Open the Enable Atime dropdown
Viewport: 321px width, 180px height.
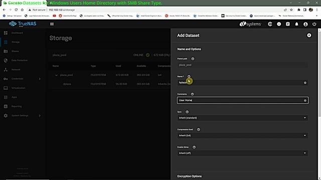tap(243, 153)
